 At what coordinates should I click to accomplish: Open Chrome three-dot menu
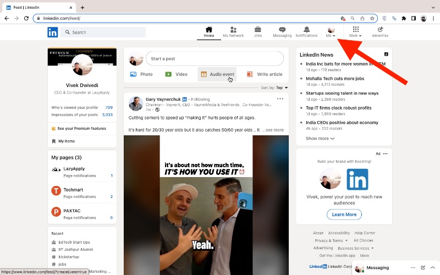(433, 18)
